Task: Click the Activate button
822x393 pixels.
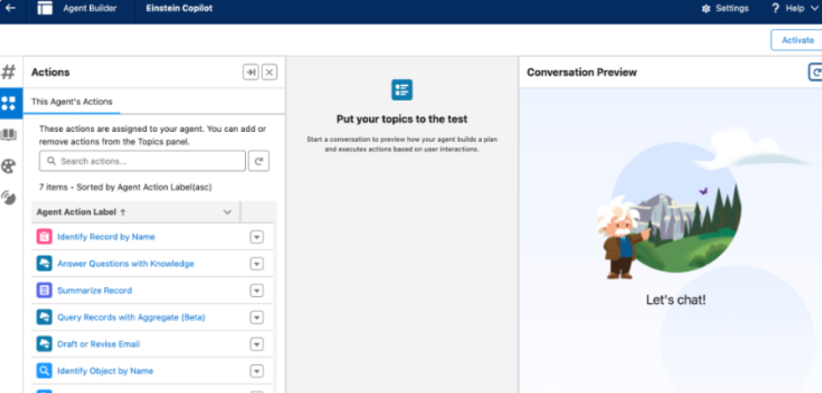Action: coord(797,40)
